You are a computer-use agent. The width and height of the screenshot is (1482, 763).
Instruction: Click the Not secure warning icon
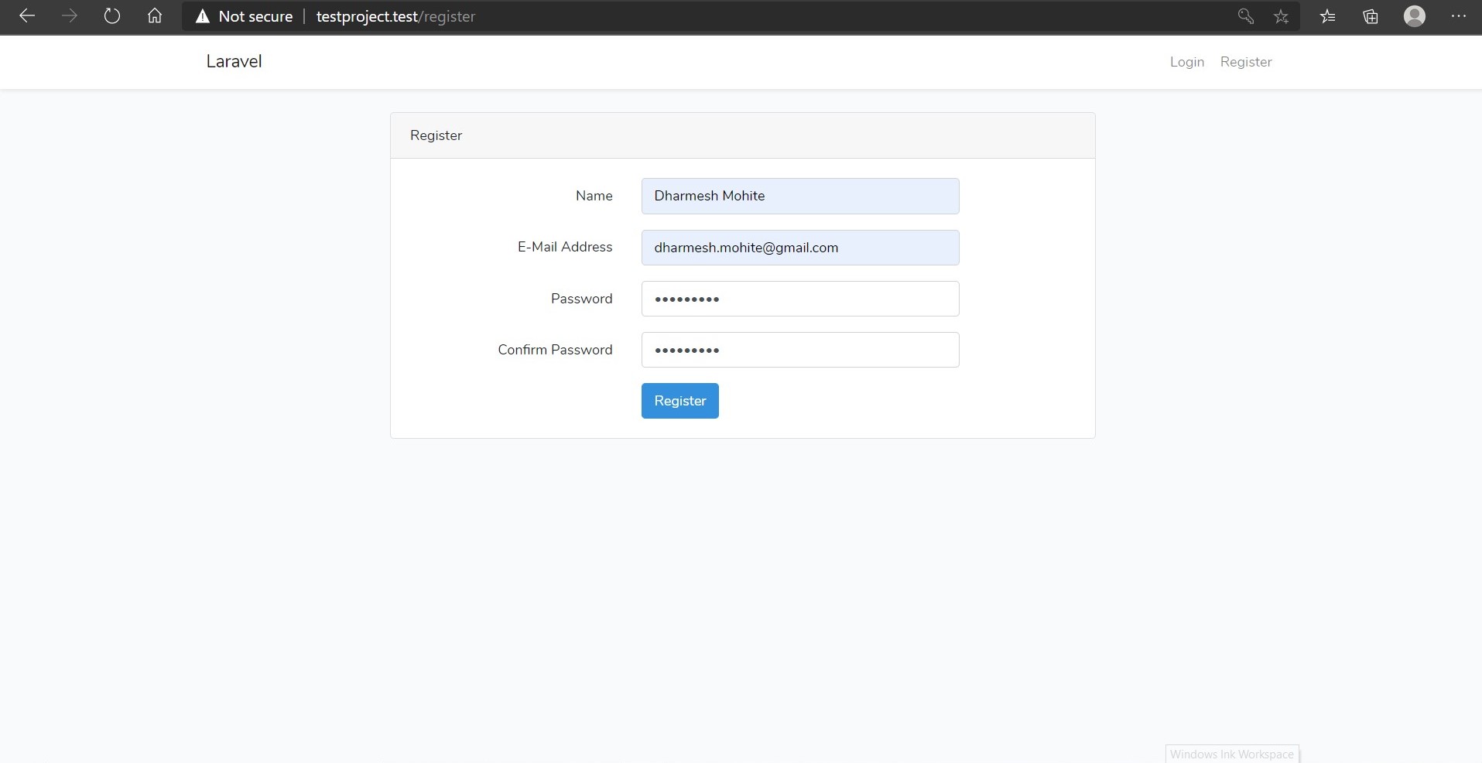[203, 16]
